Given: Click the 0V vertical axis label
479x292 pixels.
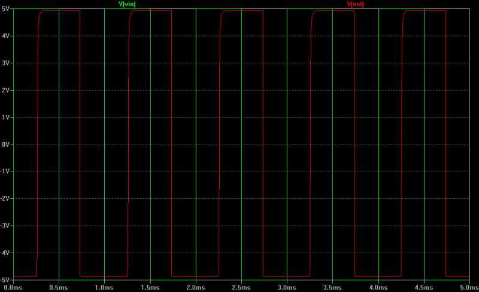Looking at the screenshot, I should tap(5, 145).
